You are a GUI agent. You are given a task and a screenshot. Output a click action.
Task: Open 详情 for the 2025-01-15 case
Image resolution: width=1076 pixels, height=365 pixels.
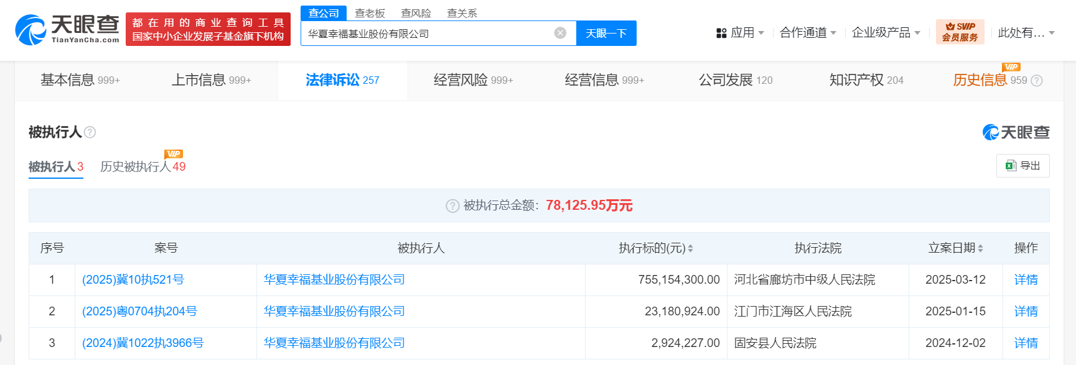[1026, 312]
